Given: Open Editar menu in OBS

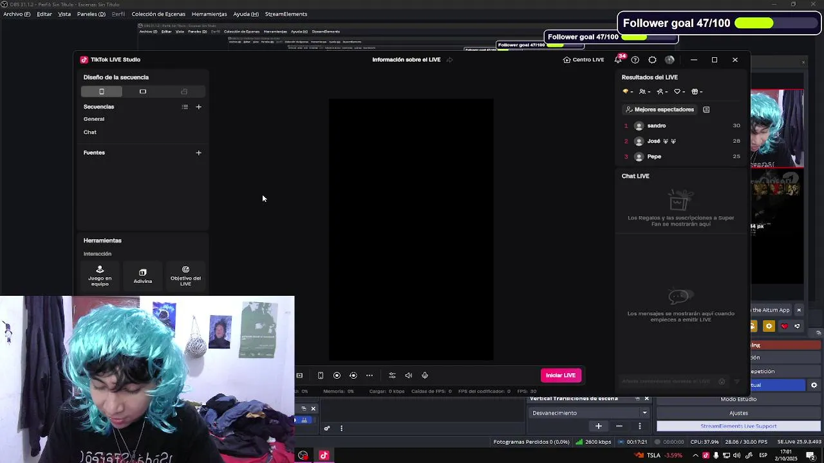Looking at the screenshot, I should point(44,14).
